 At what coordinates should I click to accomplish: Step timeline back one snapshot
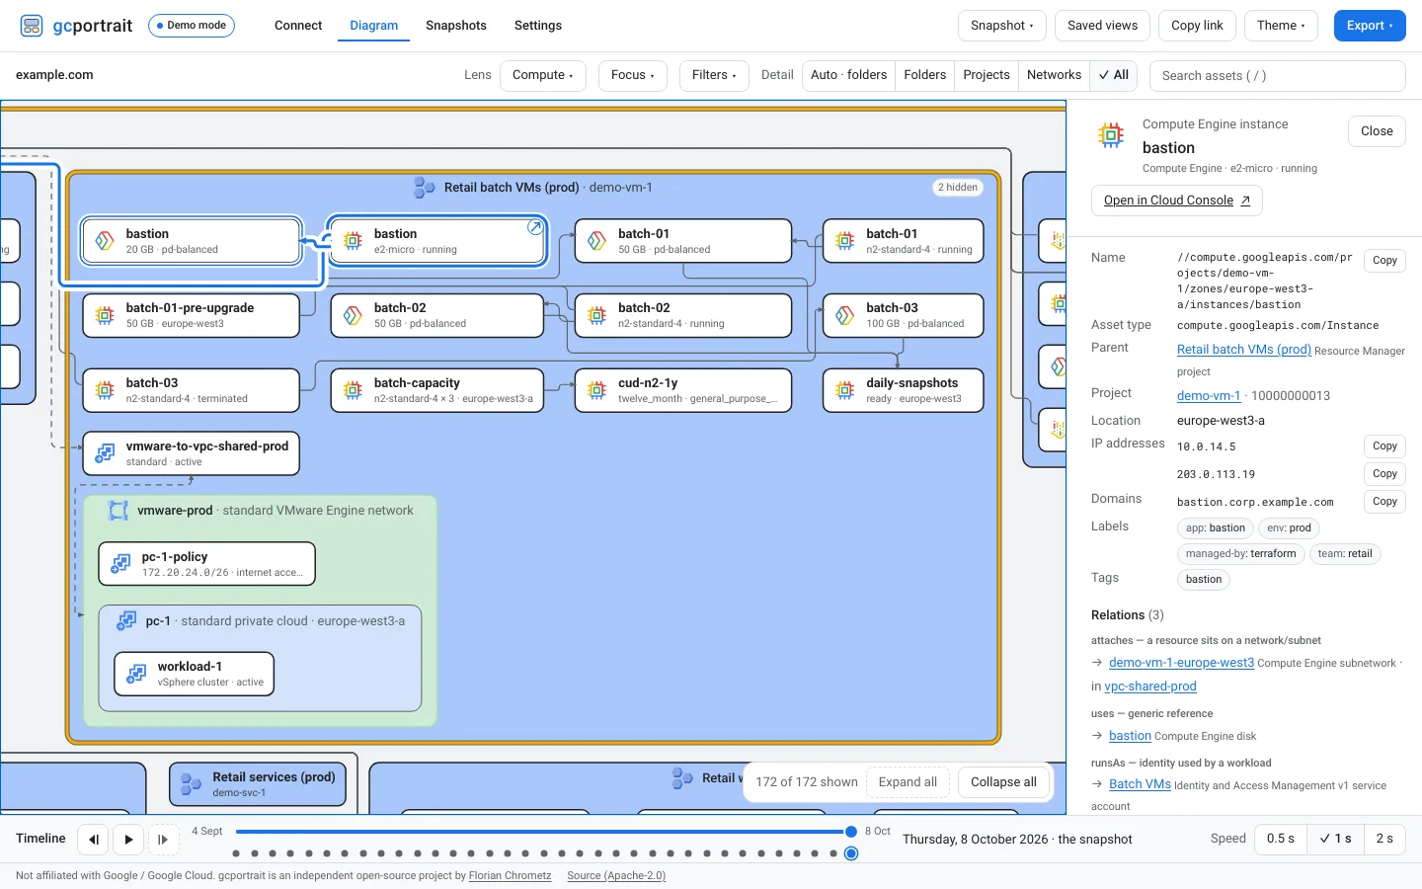pyautogui.click(x=93, y=840)
